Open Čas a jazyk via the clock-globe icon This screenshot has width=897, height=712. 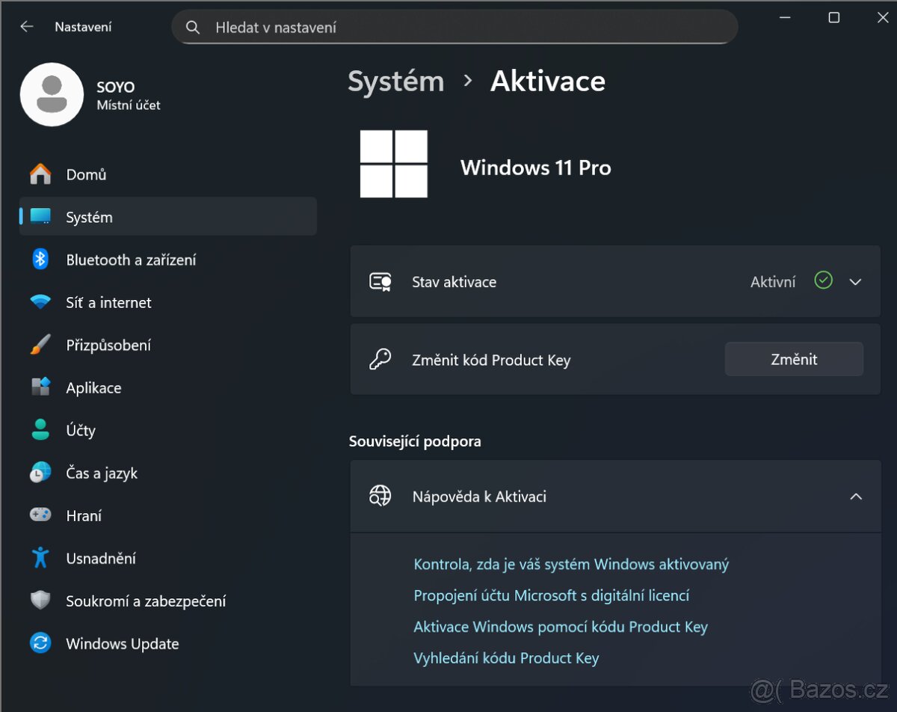click(40, 473)
